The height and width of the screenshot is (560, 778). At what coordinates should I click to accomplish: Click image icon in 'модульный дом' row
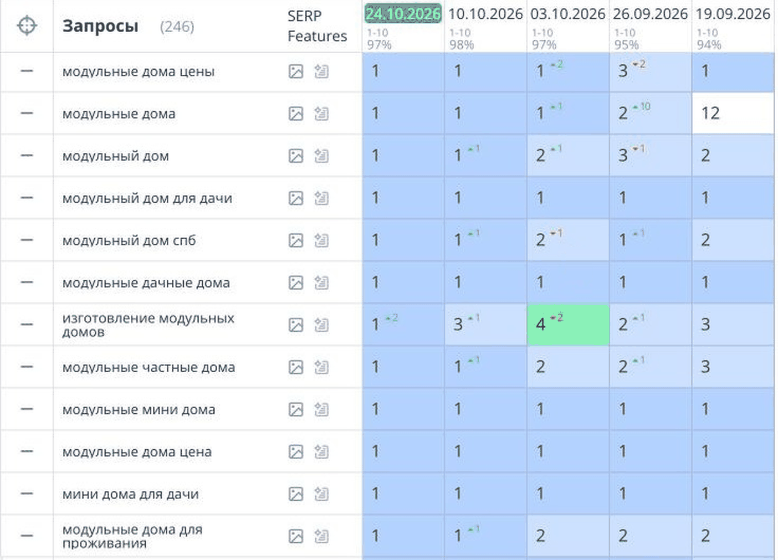[296, 156]
